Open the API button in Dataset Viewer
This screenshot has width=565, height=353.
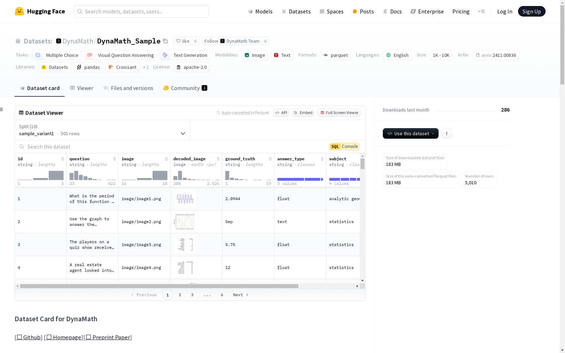click(281, 113)
